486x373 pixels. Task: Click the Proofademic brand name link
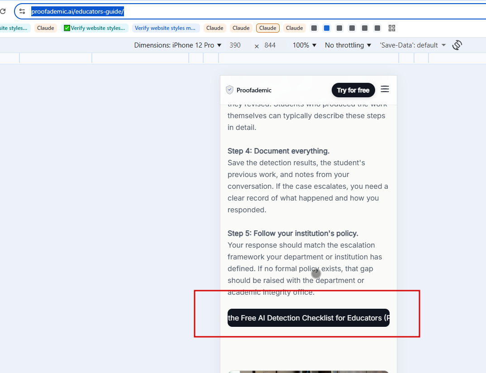coord(254,90)
